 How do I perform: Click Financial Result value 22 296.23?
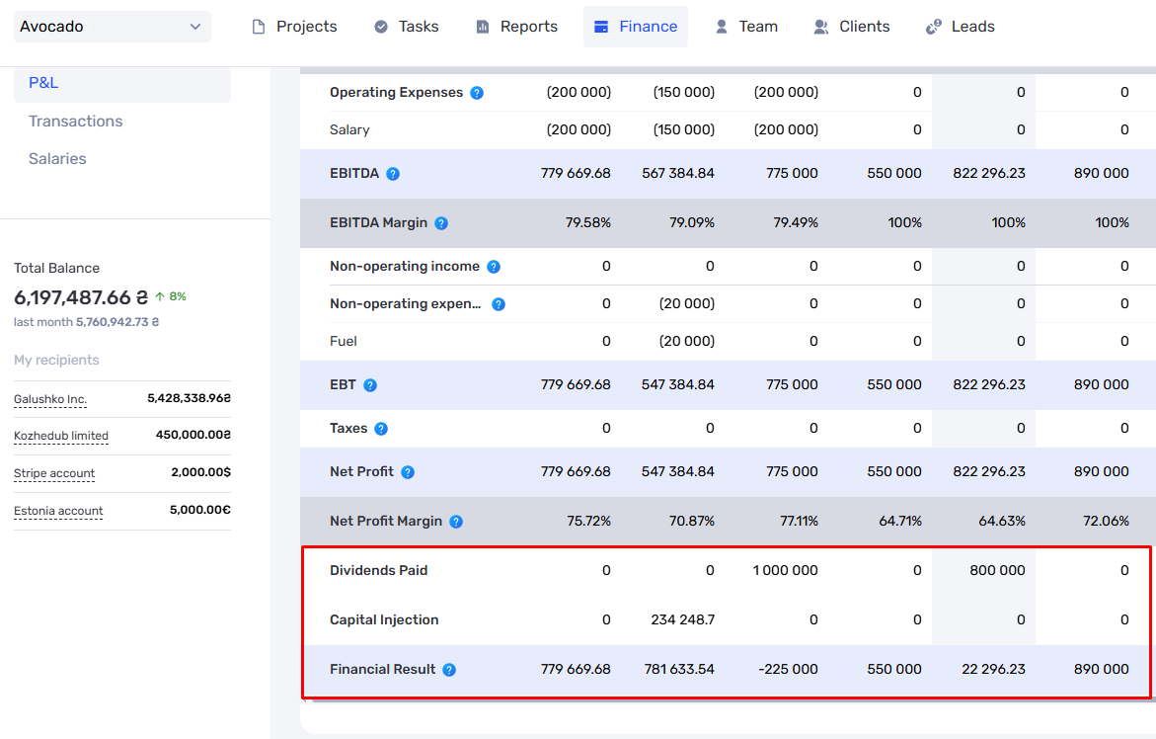[x=993, y=669]
